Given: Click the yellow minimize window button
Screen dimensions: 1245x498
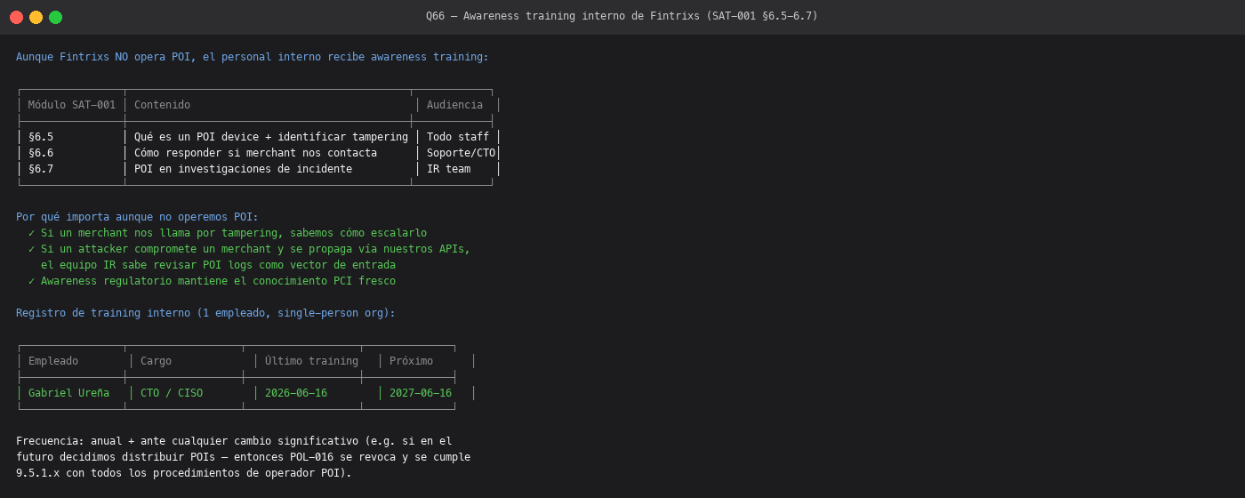Looking at the screenshot, I should [36, 17].
